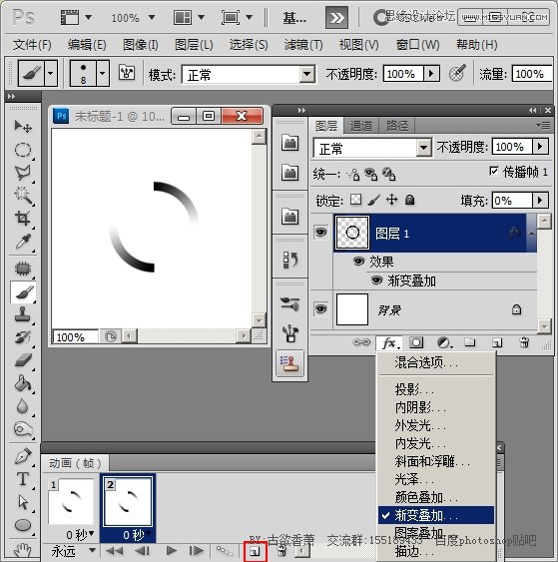The height and width of the screenshot is (562, 558).
Task: Switch to the 通道 tab
Action: click(x=361, y=126)
